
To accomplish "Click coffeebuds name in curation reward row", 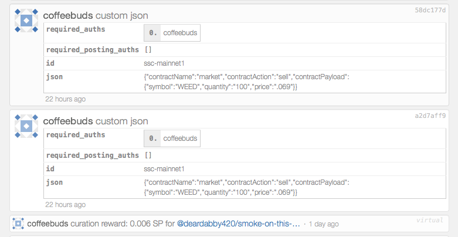I will [48, 224].
